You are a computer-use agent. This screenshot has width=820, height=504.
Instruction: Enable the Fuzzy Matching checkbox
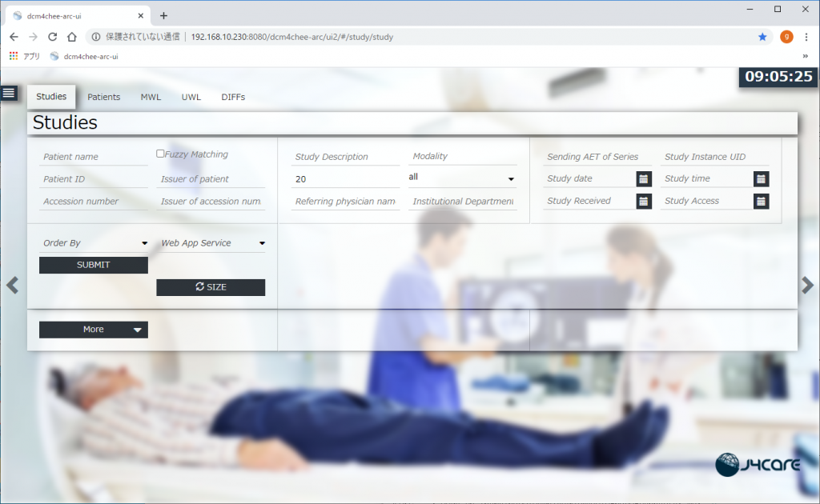[x=160, y=154]
